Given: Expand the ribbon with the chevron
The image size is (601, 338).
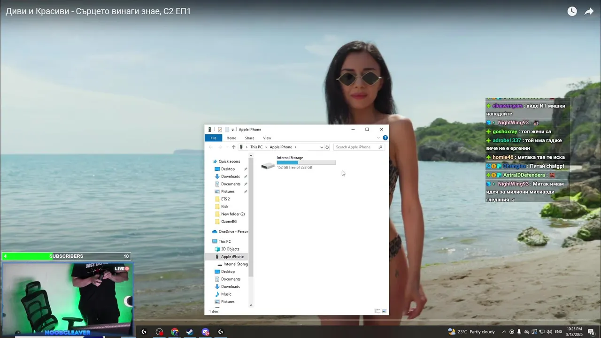Looking at the screenshot, I should 378,138.
